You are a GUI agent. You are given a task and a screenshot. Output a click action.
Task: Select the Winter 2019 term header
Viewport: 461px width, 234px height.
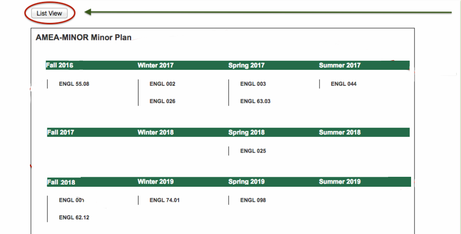tap(155, 182)
